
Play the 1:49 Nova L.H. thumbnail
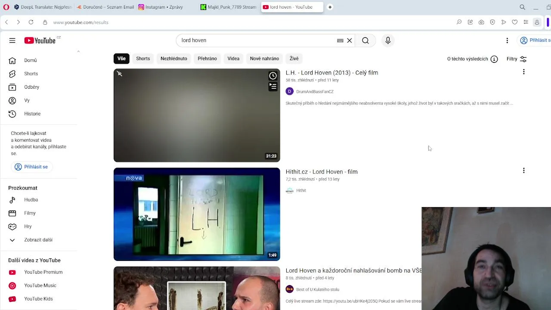(197, 214)
